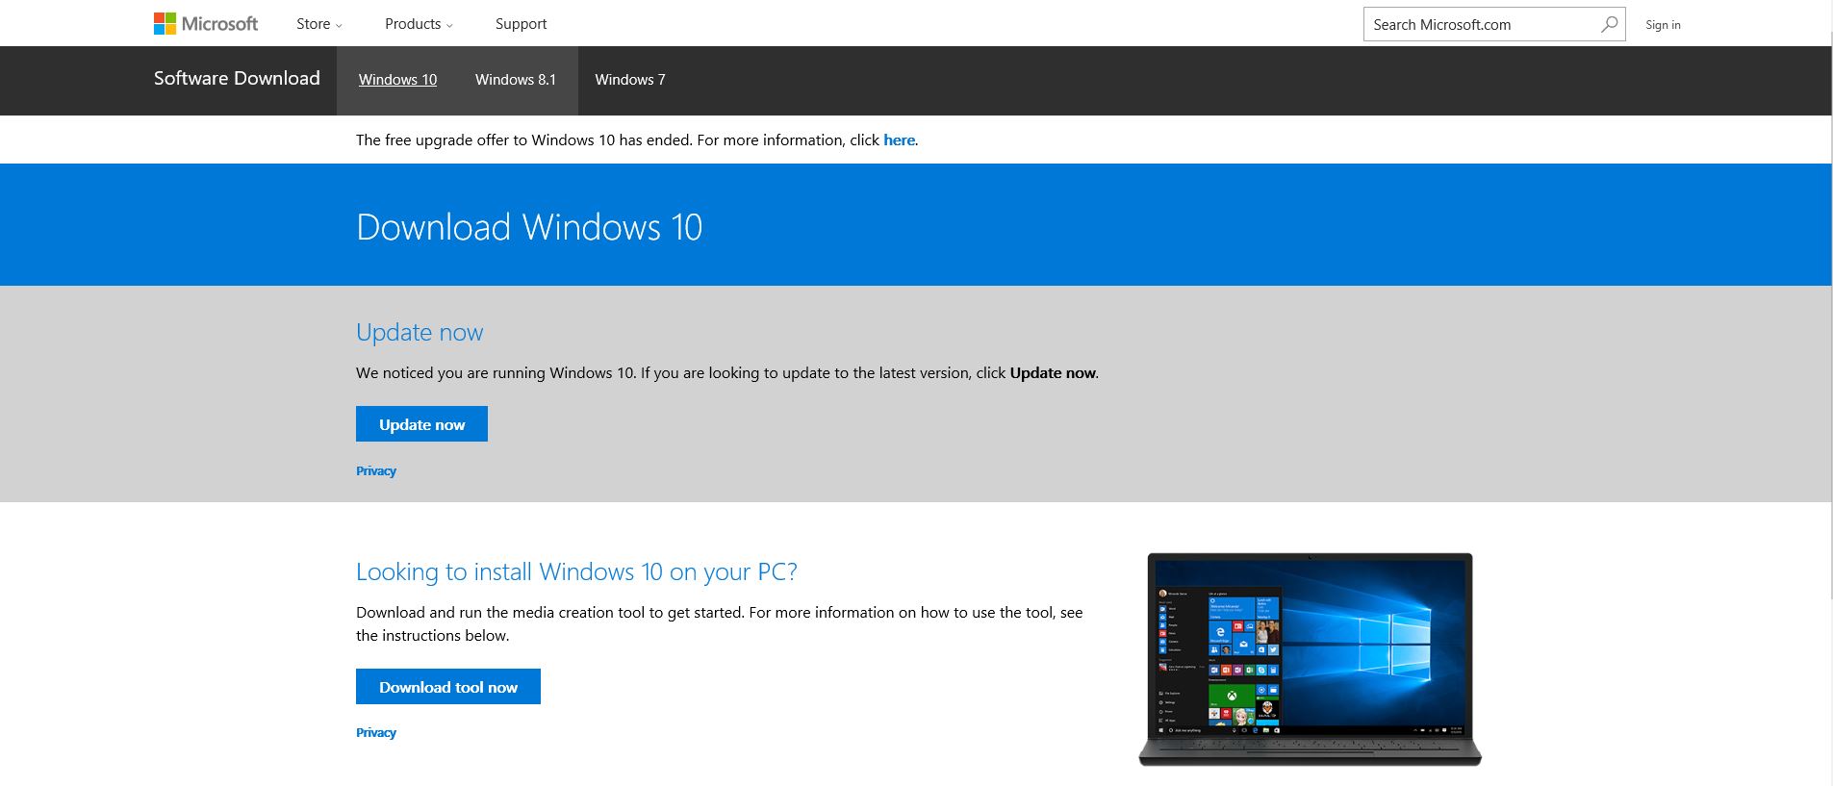Click the Update now button
This screenshot has height=786, width=1833.
coord(421,424)
